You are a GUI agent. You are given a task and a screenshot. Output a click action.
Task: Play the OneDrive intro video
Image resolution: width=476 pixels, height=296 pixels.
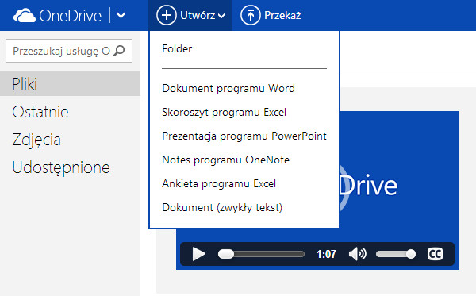coord(199,254)
